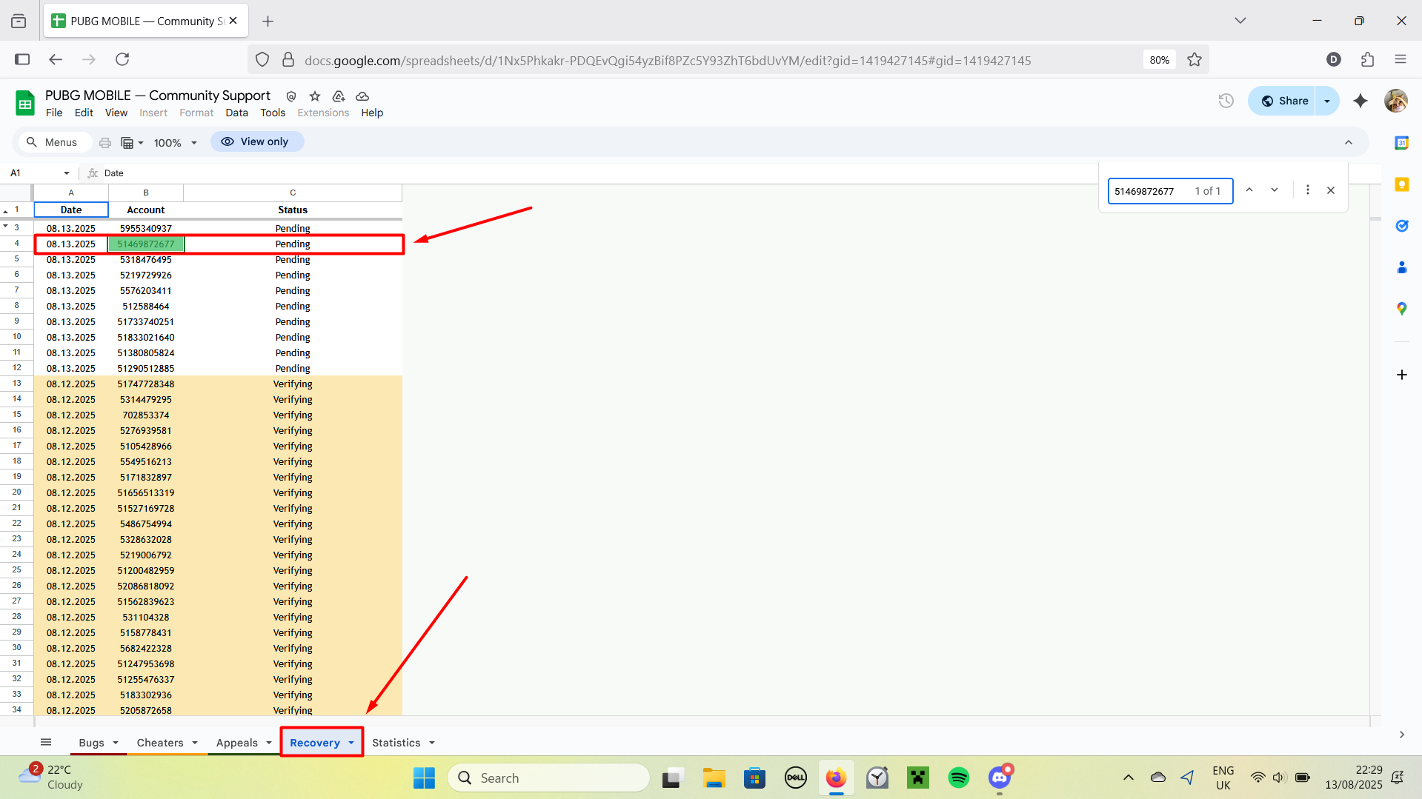Open find options three-dot menu

point(1308,190)
